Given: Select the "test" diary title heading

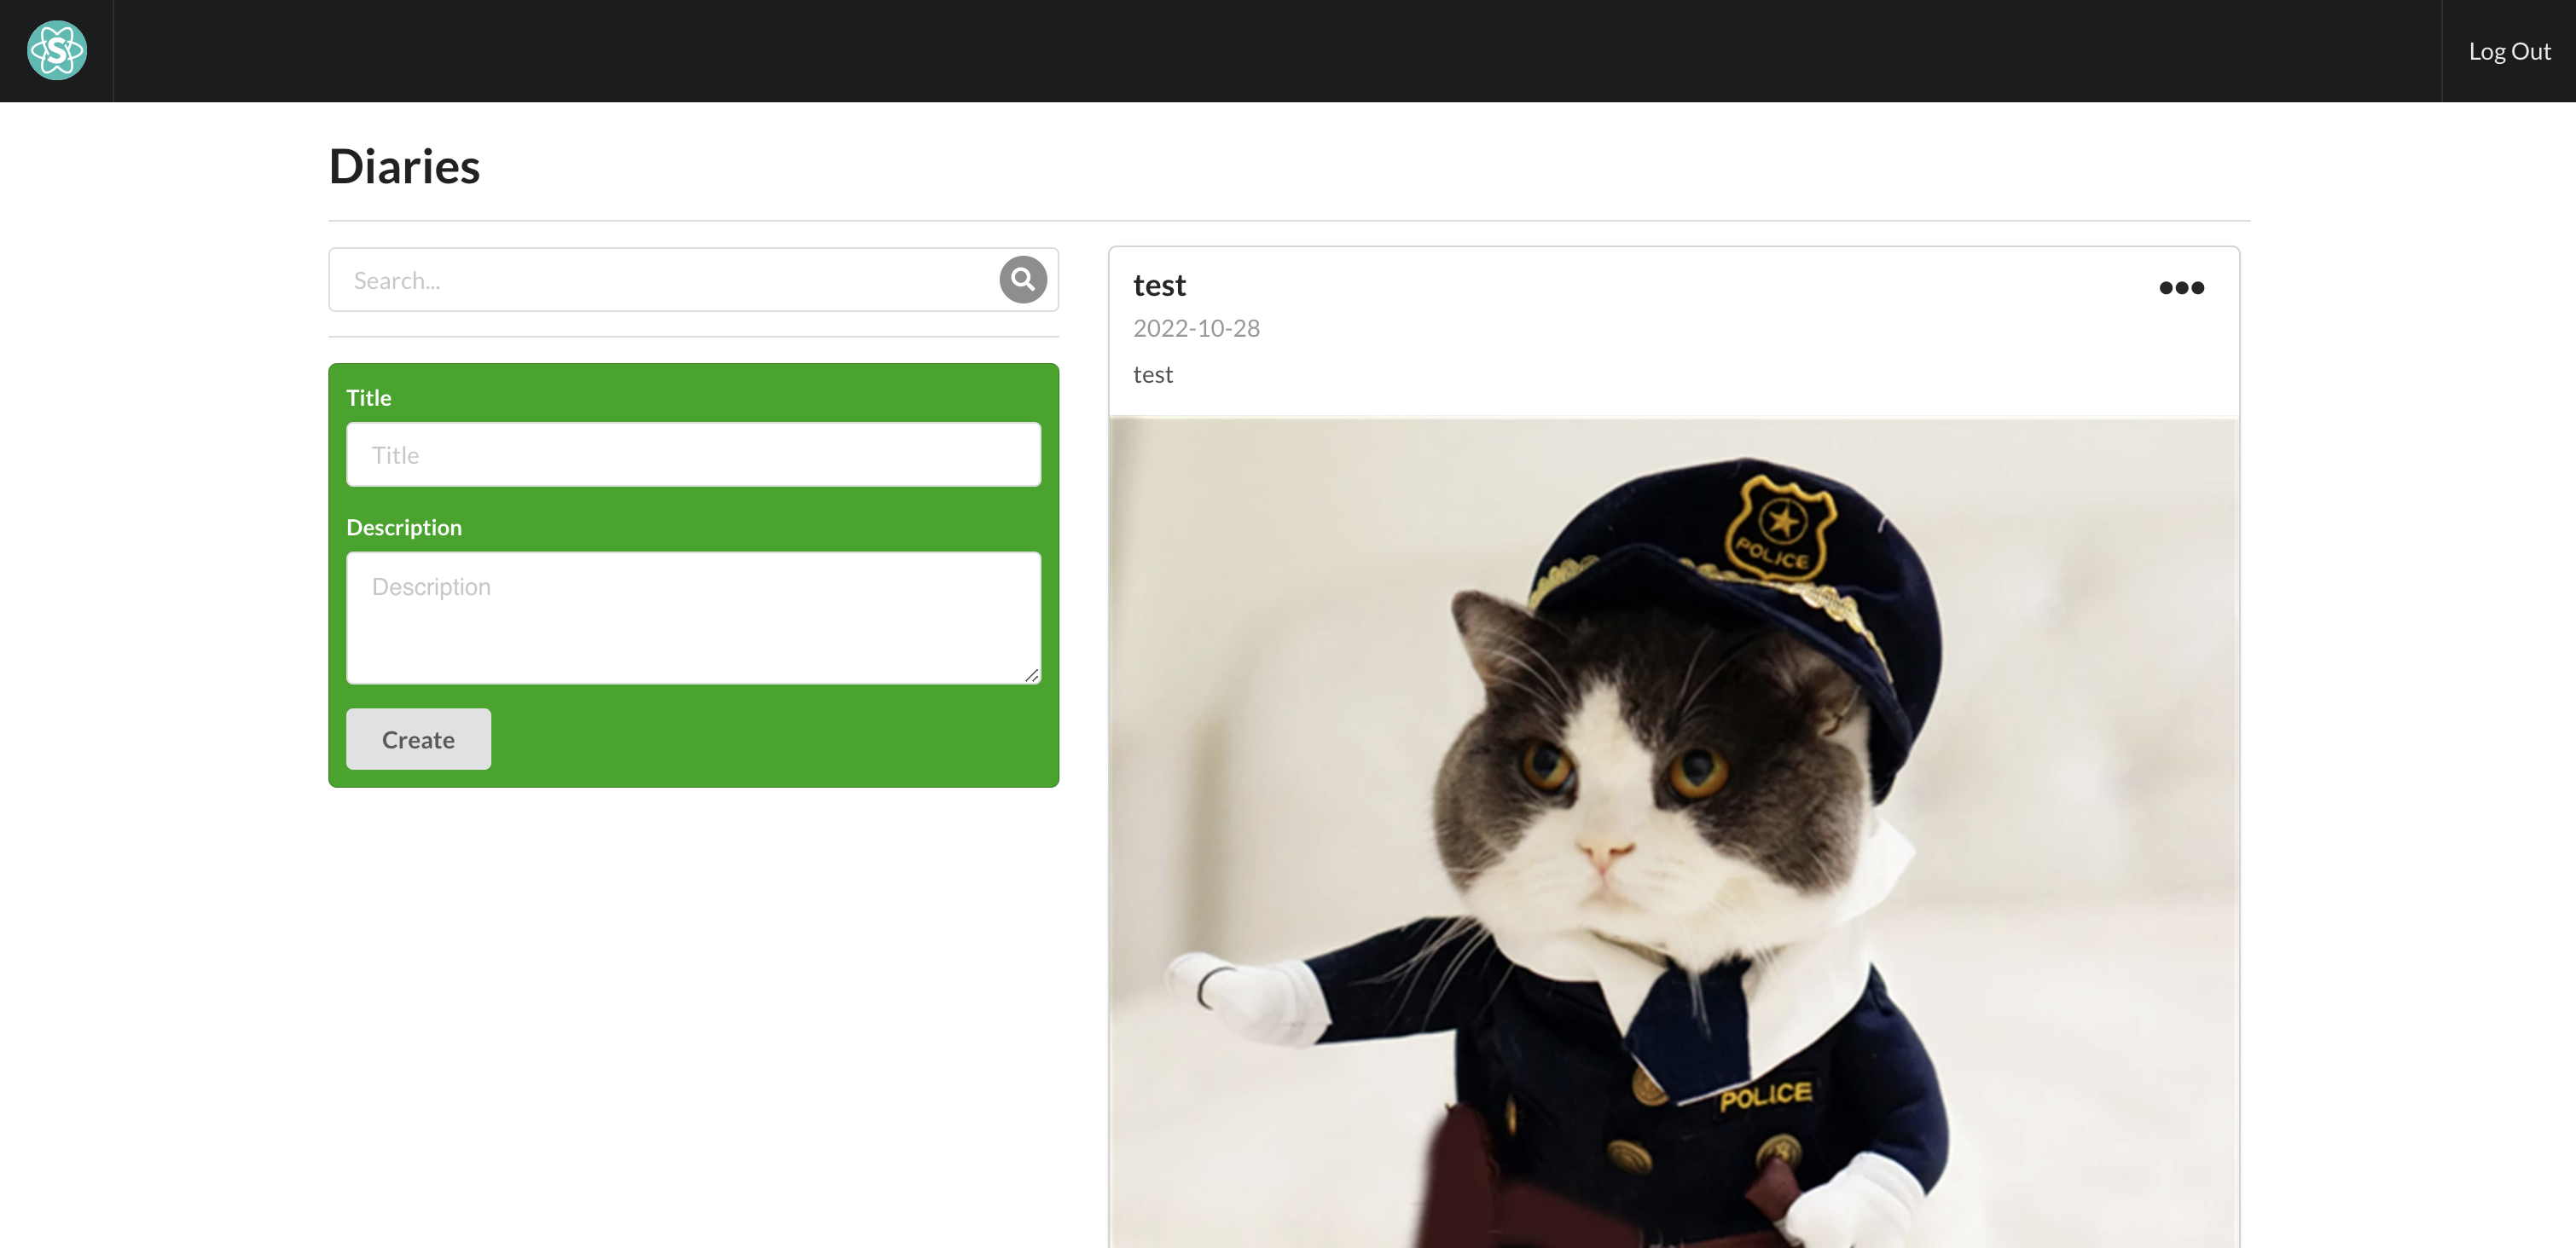Looking at the screenshot, I should tap(1159, 286).
